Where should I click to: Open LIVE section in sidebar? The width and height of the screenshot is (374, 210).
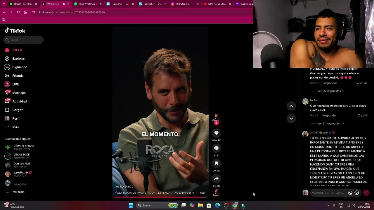(x=12, y=84)
